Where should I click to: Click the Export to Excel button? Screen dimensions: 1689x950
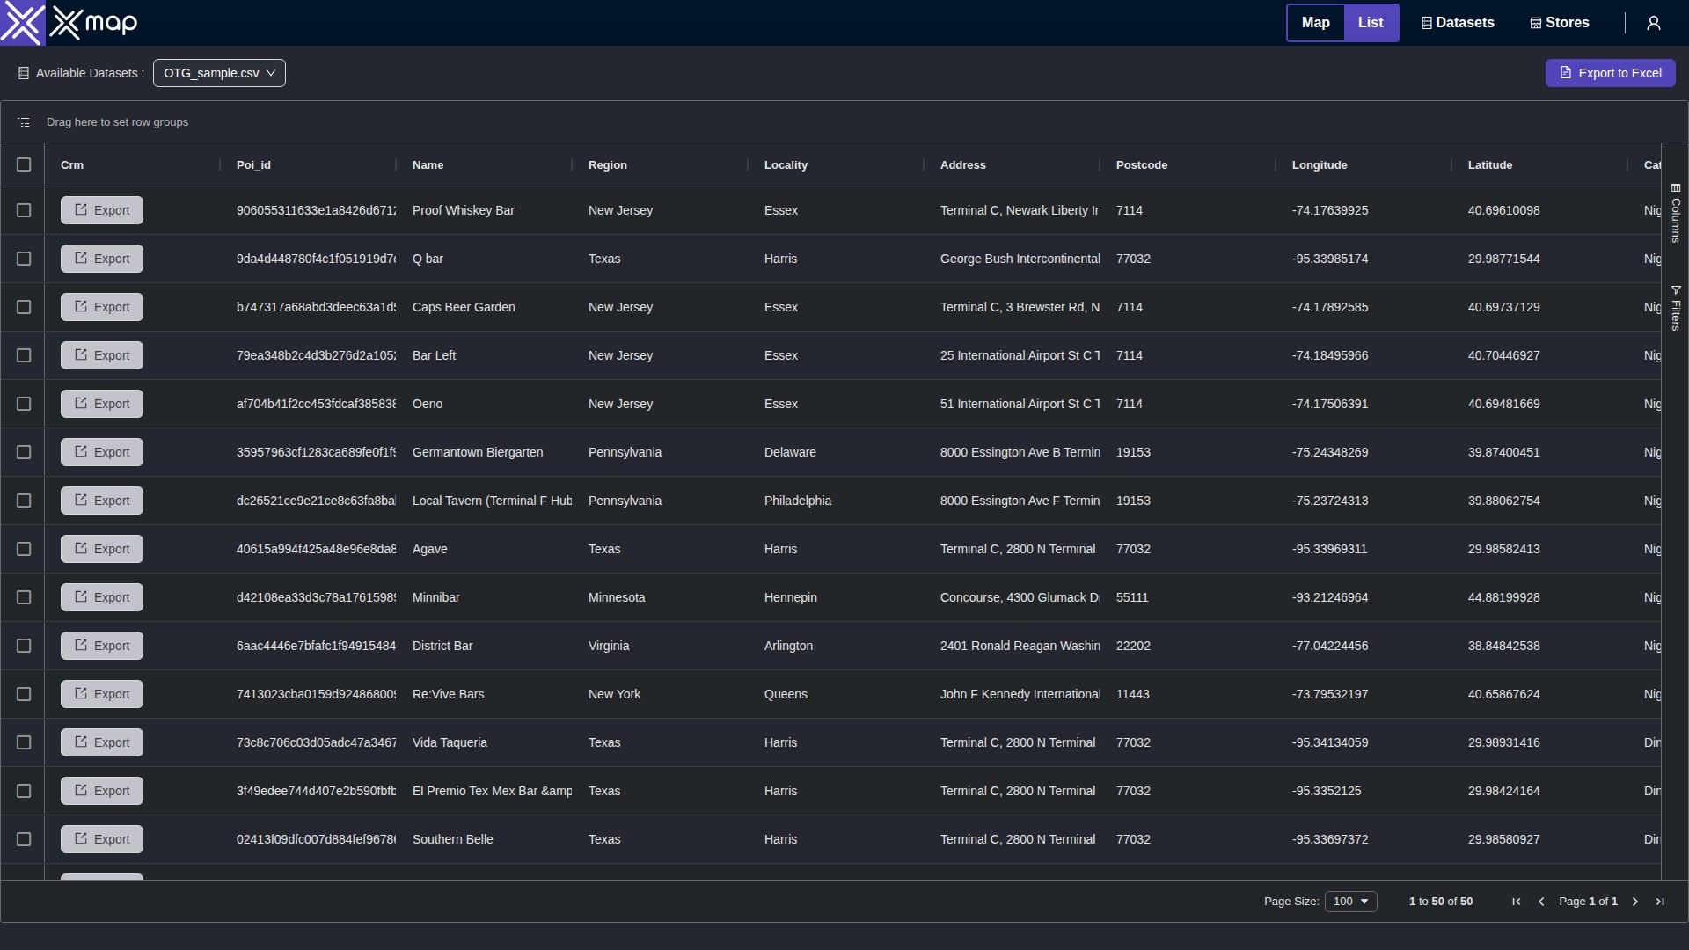1610,73
